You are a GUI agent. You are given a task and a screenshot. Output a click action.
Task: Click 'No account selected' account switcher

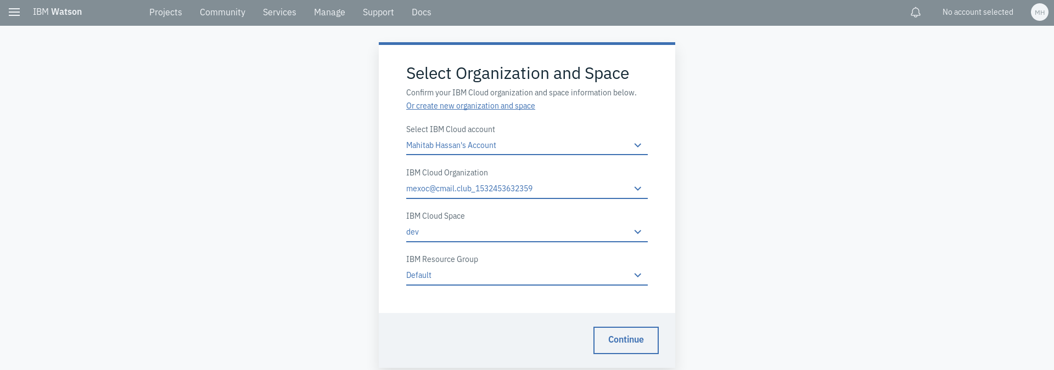tap(978, 12)
